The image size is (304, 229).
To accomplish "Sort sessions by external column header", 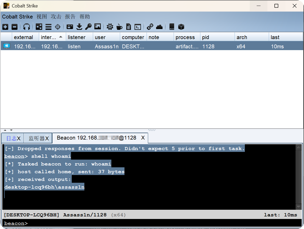I will (26, 37).
